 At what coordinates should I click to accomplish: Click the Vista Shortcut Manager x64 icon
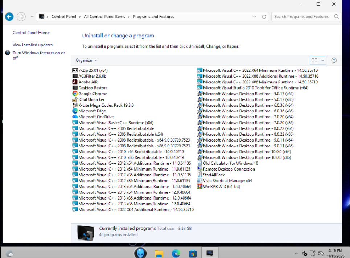pos(199,181)
